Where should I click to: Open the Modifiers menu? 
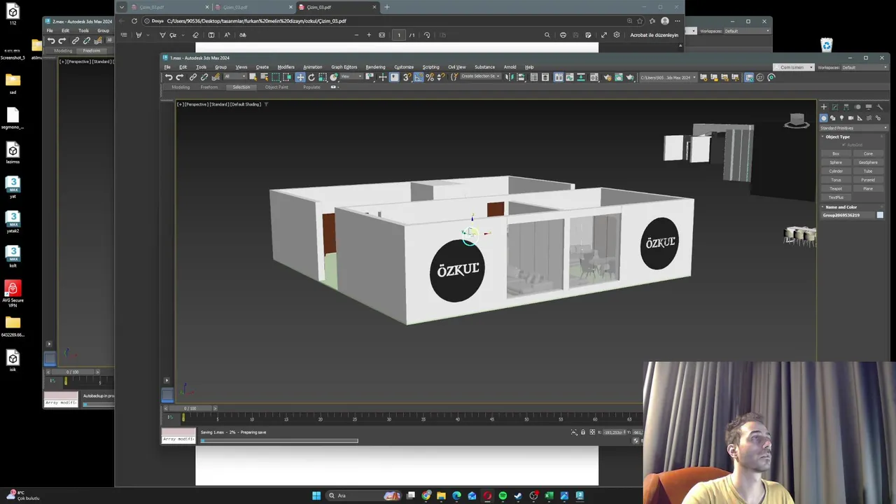tap(286, 67)
